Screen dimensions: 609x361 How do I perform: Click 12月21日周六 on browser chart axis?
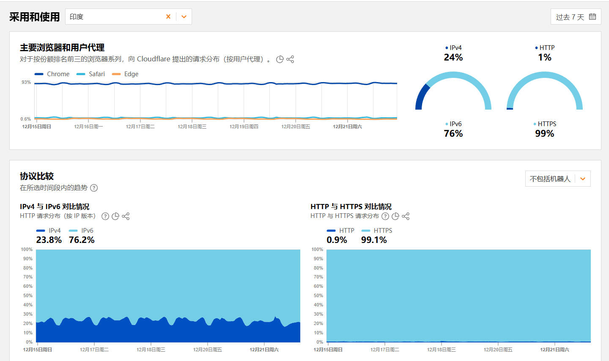pyautogui.click(x=347, y=127)
